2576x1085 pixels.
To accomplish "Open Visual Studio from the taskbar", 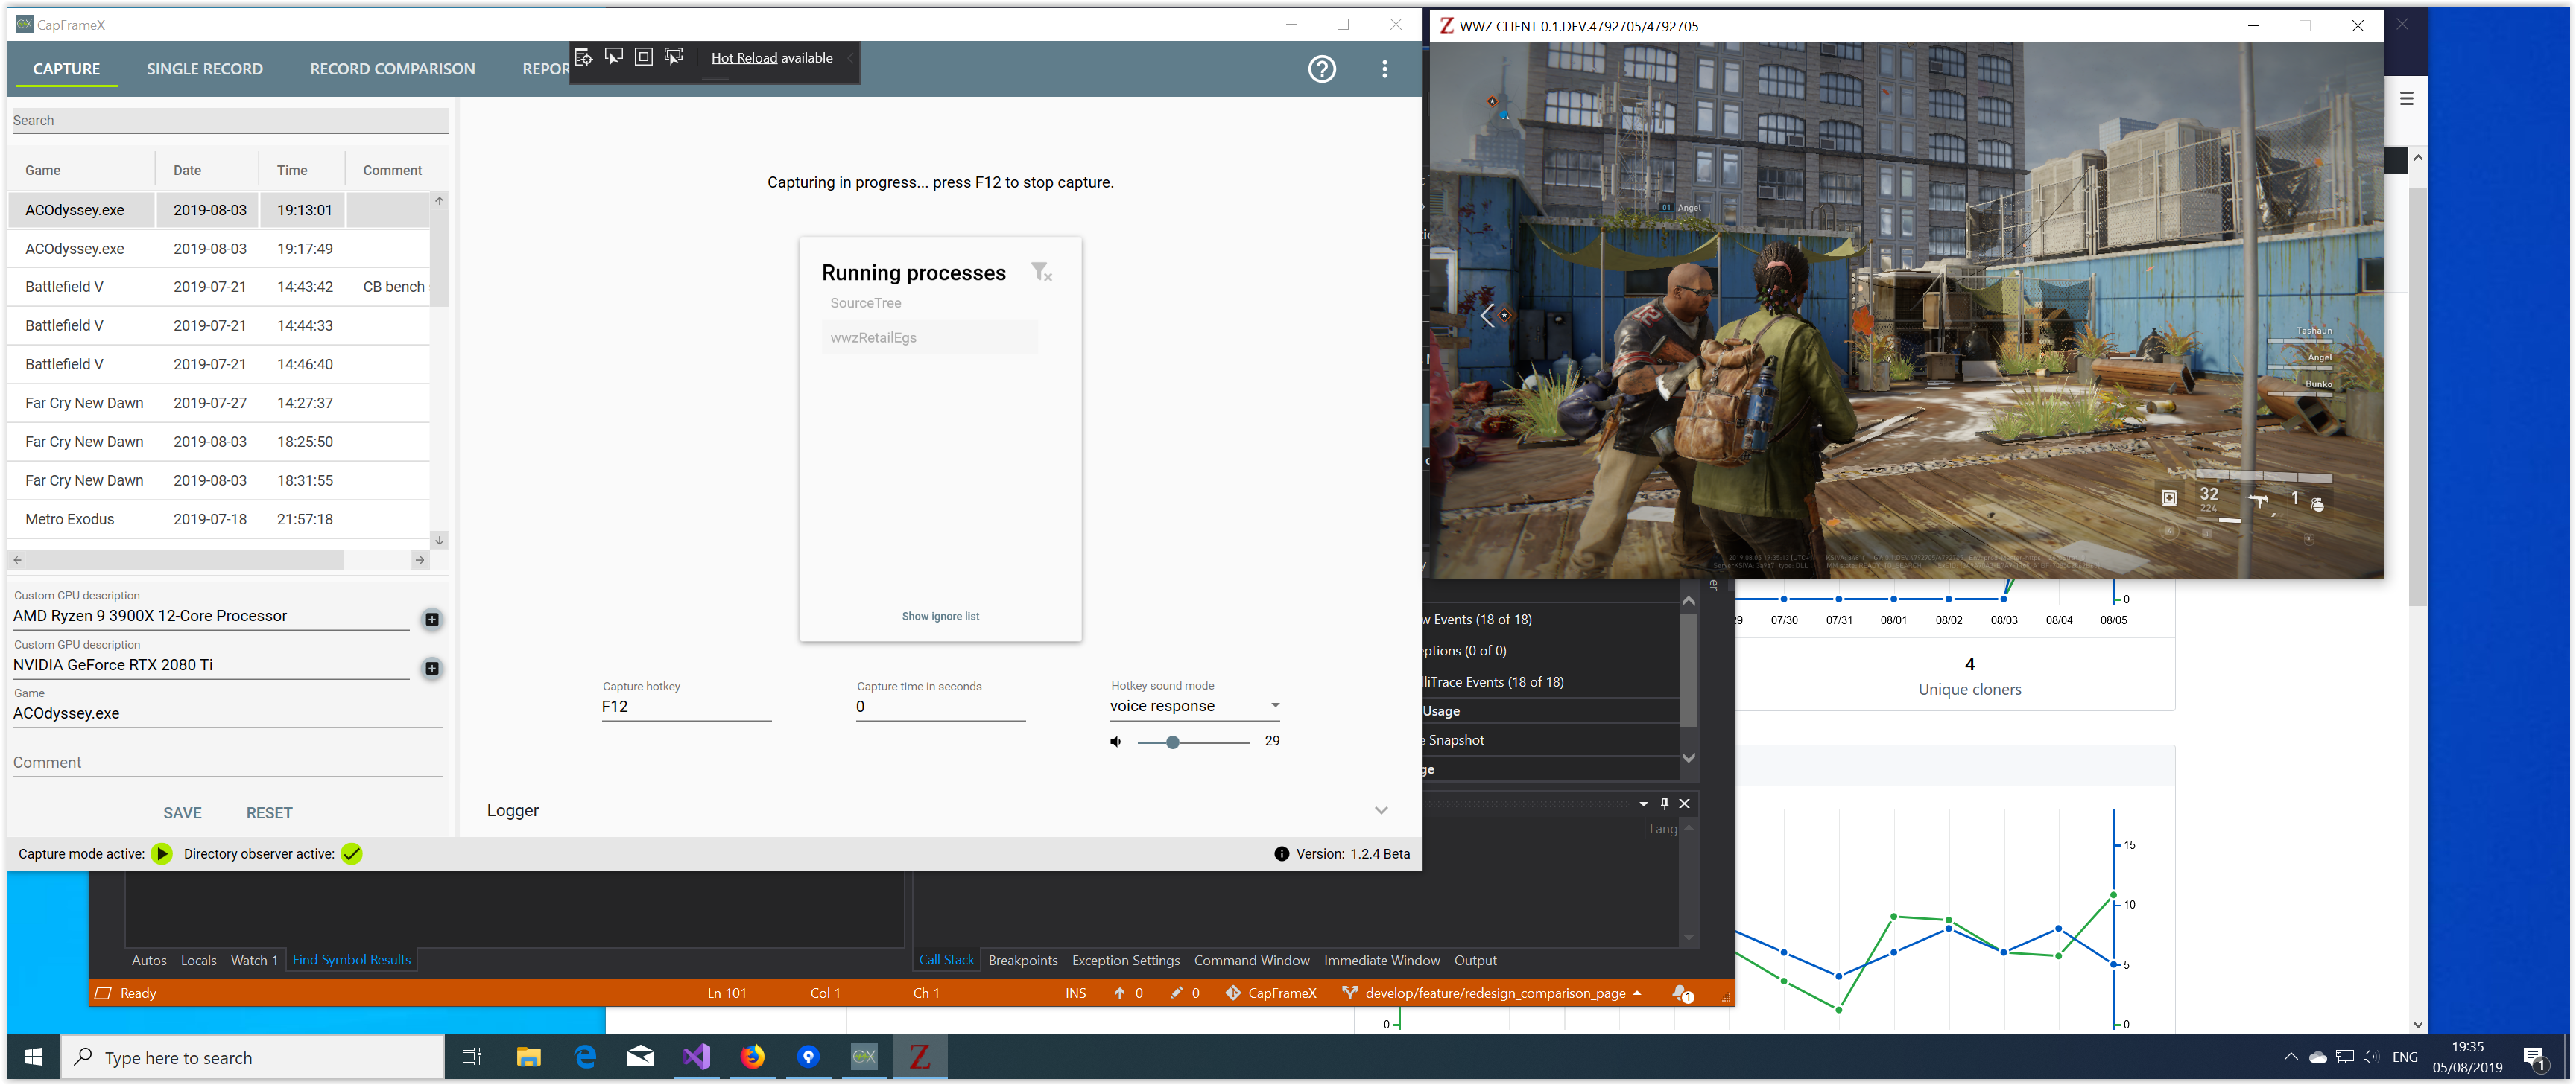I will [697, 1056].
